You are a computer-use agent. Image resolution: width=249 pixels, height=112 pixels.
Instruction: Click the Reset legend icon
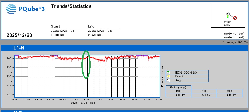click(169, 80)
